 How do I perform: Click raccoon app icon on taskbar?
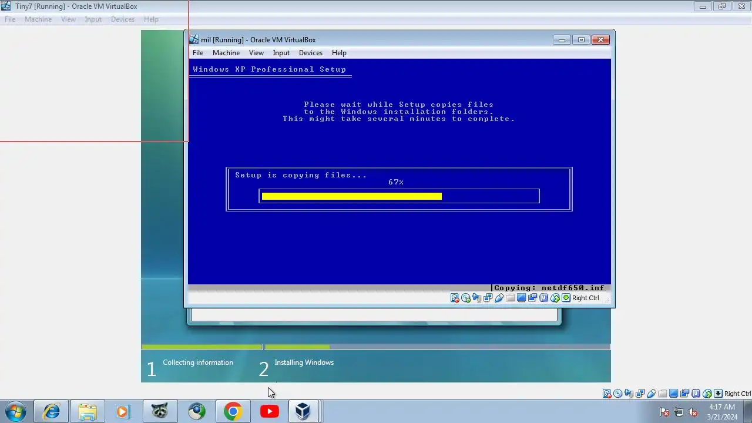click(160, 411)
